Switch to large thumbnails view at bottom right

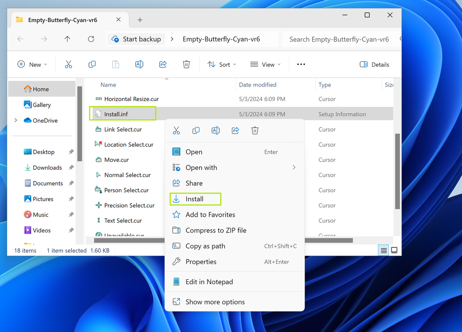pos(394,250)
